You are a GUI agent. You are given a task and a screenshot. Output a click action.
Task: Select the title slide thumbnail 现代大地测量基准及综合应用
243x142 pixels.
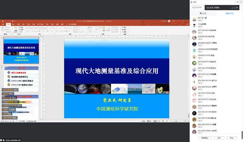21,50
